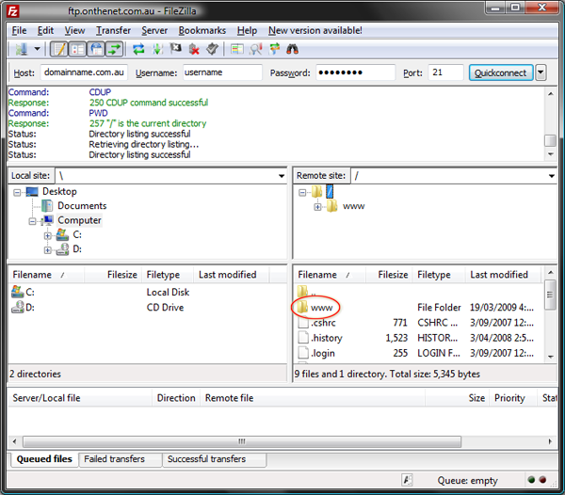Click the Direction queue column header
Screen dimensions: 565x495
(175, 398)
